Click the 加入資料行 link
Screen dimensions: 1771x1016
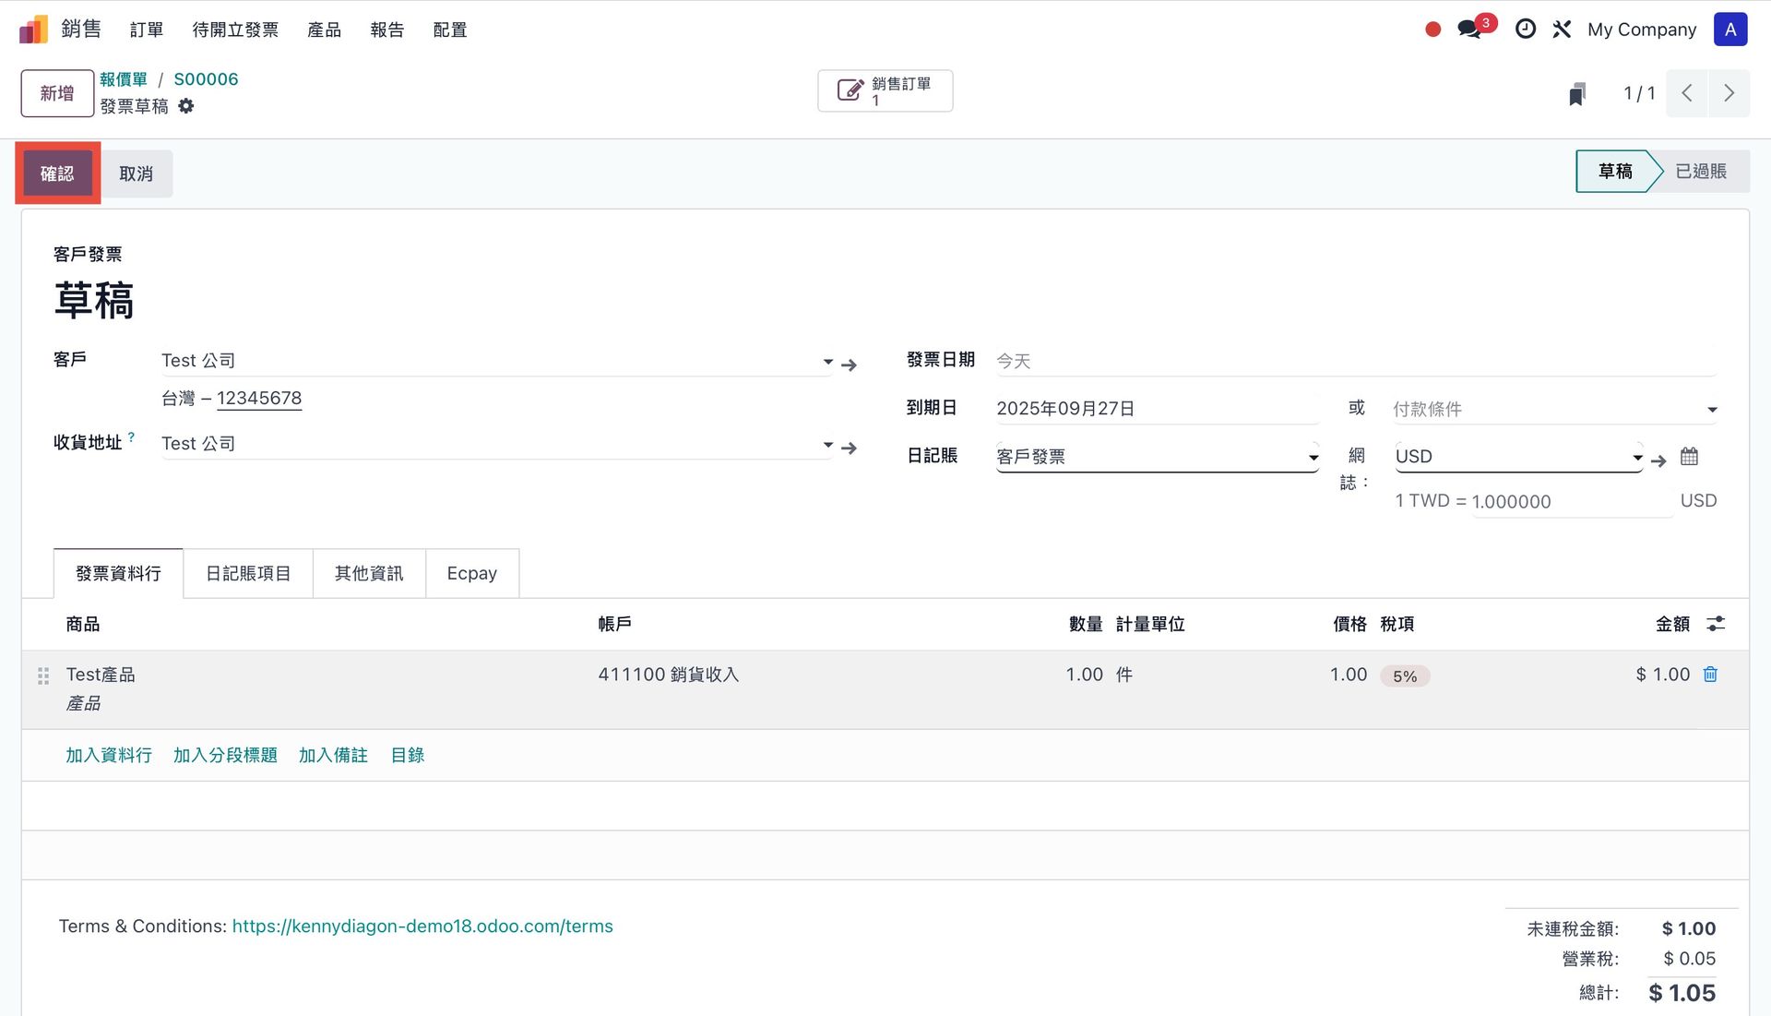point(109,756)
